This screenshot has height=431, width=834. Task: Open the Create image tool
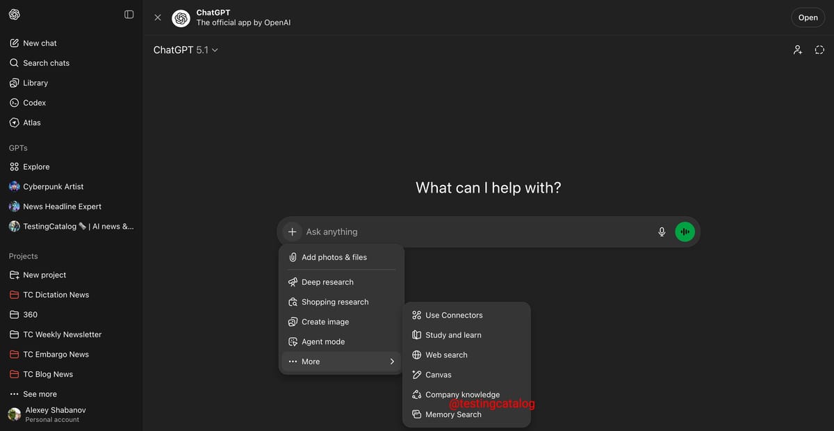pos(325,321)
